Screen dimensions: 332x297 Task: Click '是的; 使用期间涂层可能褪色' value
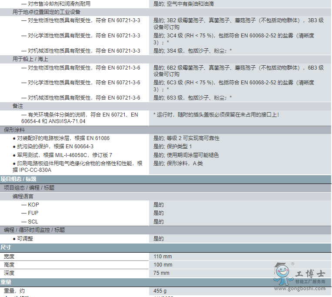point(186,155)
